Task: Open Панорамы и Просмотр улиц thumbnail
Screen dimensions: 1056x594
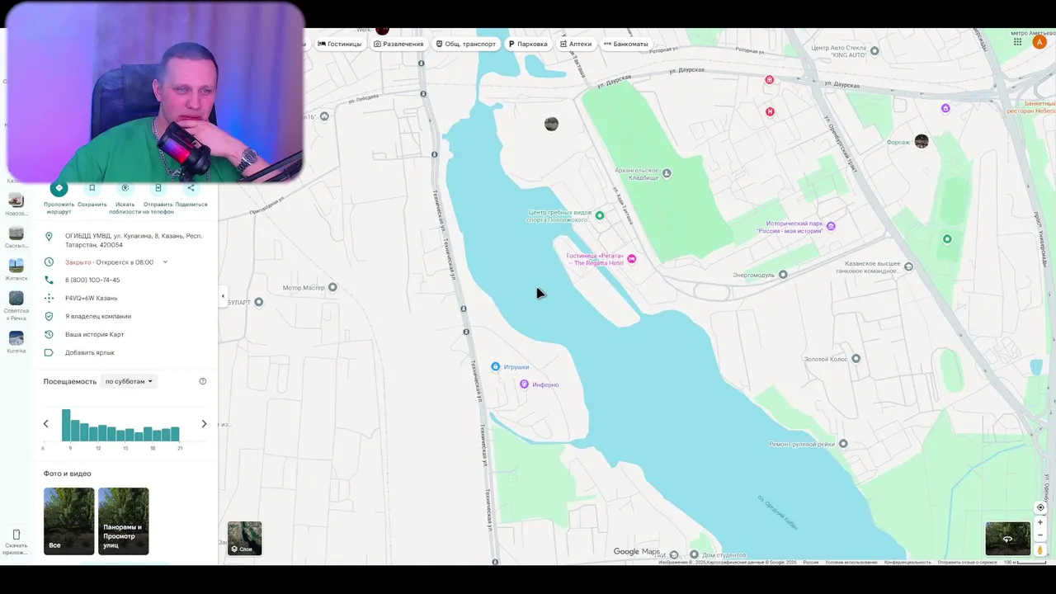Action: (x=123, y=521)
